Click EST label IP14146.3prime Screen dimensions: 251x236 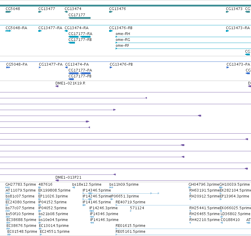click(104, 220)
